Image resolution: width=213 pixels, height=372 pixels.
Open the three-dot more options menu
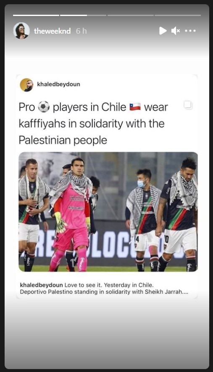pos(190,31)
